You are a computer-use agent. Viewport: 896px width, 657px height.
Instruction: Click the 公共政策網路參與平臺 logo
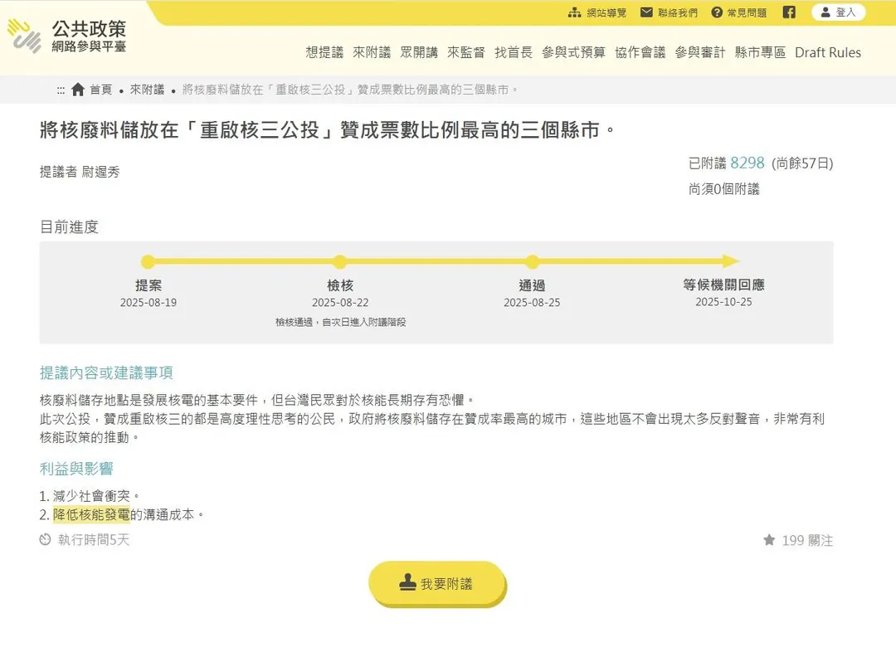pos(67,36)
